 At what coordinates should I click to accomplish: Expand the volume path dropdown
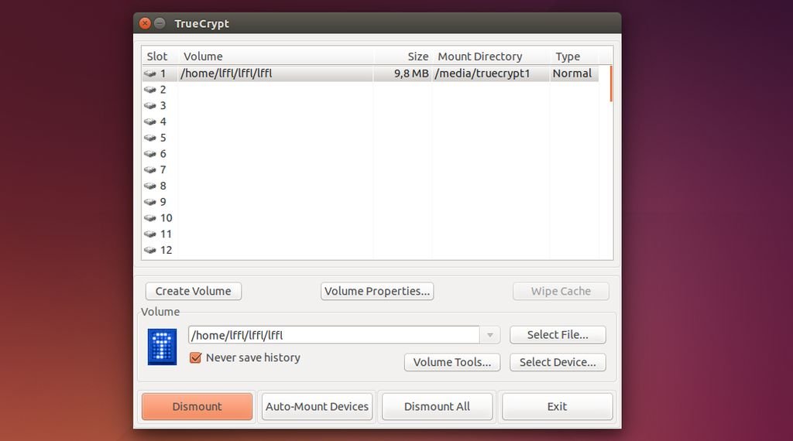[489, 335]
